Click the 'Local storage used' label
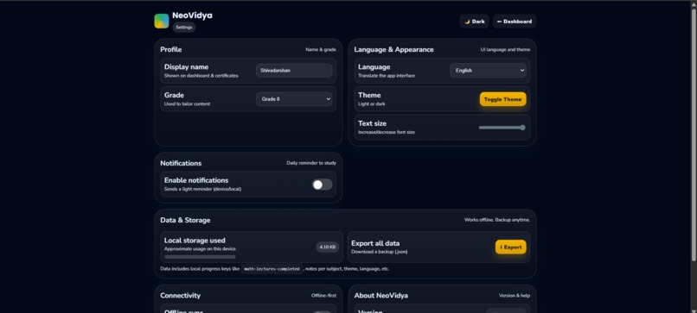Image resolution: width=697 pixels, height=313 pixels. coord(195,241)
